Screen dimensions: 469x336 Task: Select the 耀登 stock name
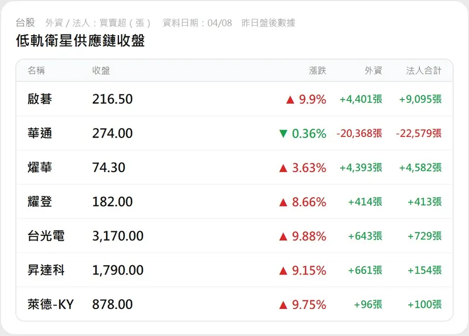point(40,202)
